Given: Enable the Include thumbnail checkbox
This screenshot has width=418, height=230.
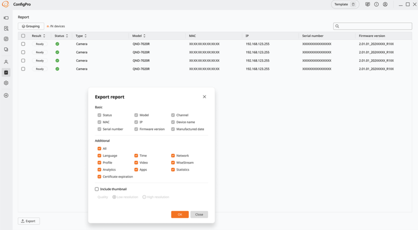Looking at the screenshot, I should pyautogui.click(x=97, y=189).
